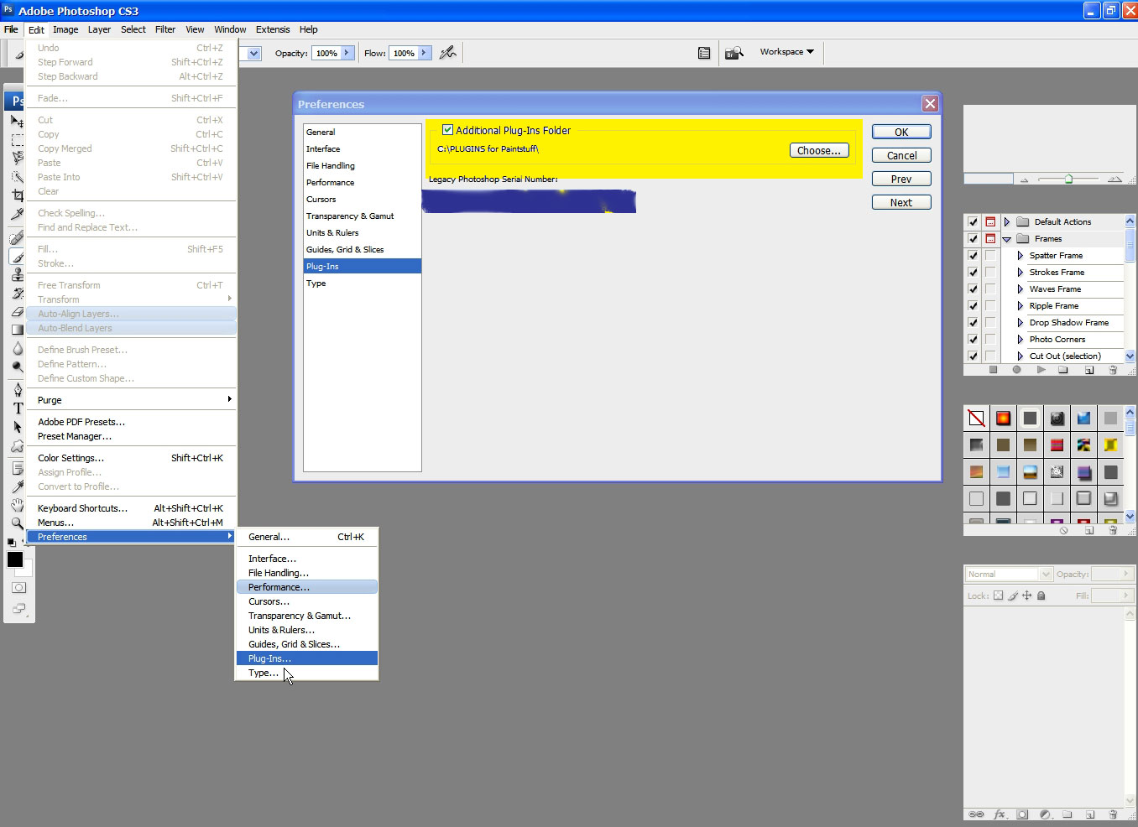
Task: Open the Flow slider popup arrow
Action: tap(424, 53)
